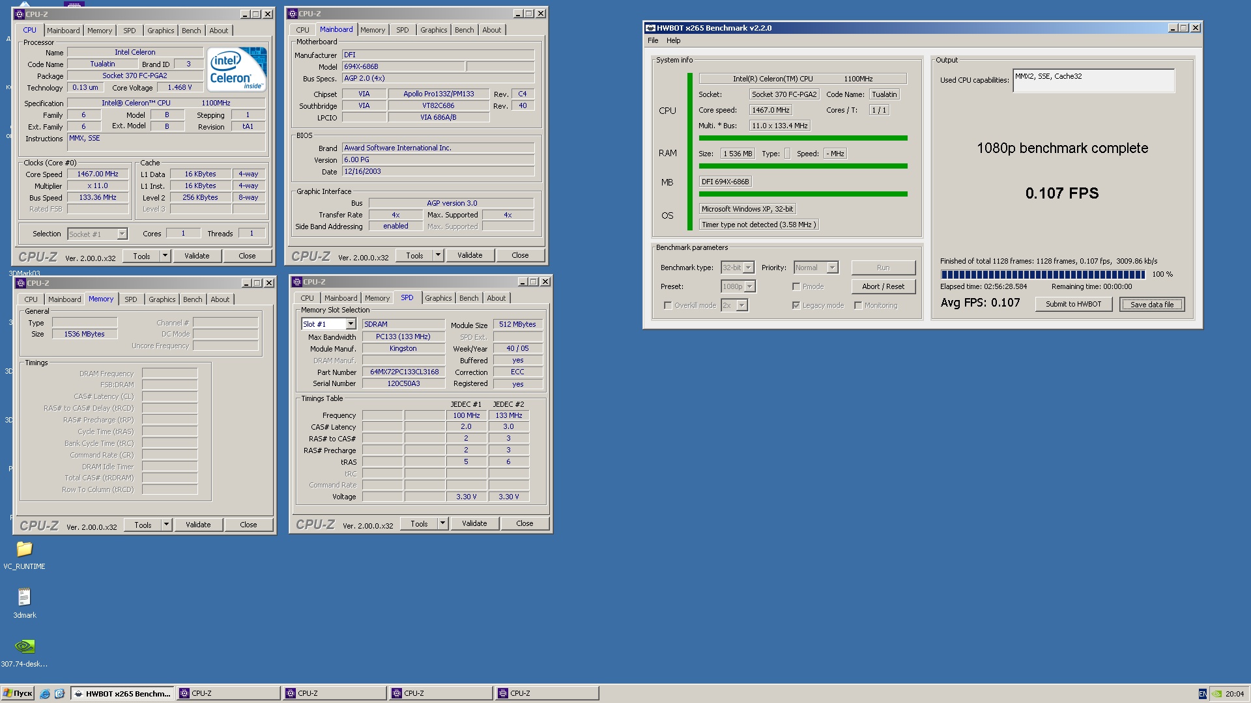The width and height of the screenshot is (1251, 703).
Task: Click the title bar icon of the CPU-Z CPU tab window
Action: click(x=20, y=14)
